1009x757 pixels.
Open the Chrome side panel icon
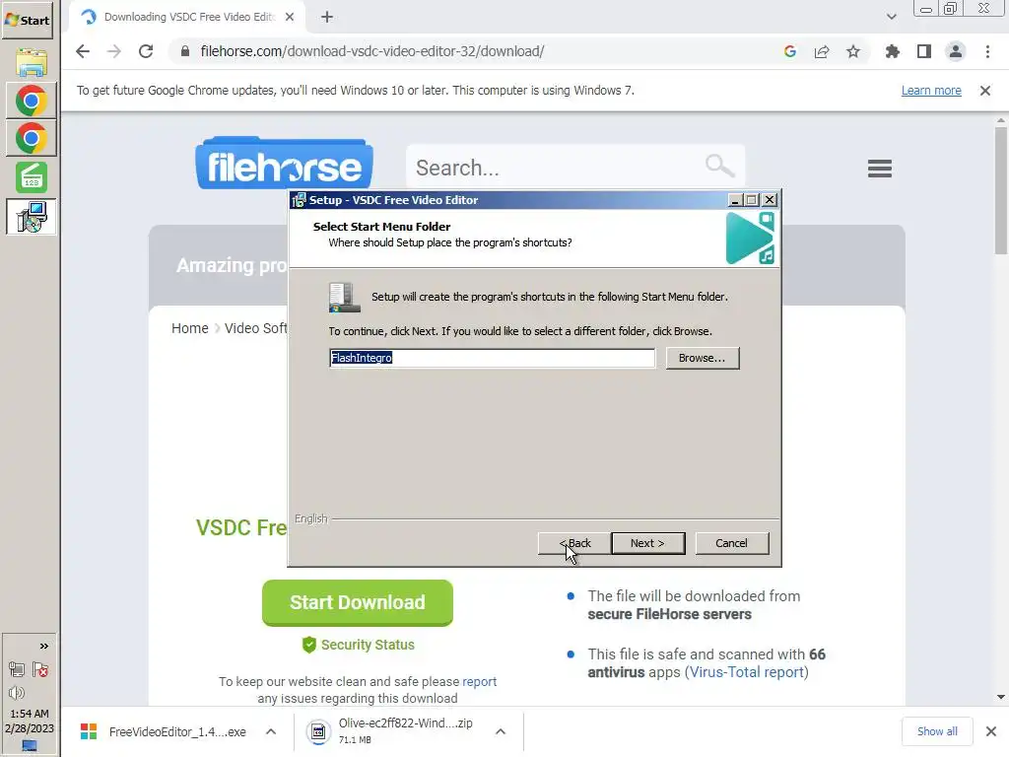coord(924,51)
